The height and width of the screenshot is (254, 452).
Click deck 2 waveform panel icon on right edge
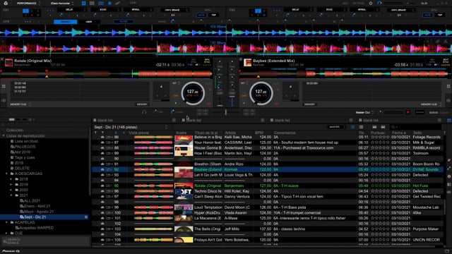point(448,100)
